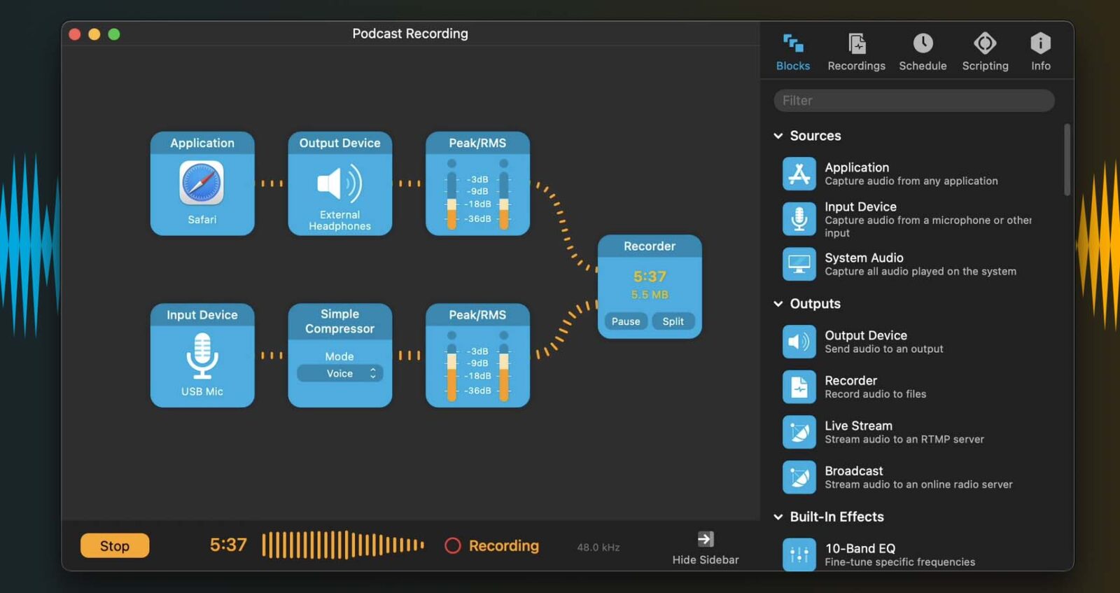Collapse the Outputs section
Viewport: 1120px width, 593px height.
(x=778, y=304)
